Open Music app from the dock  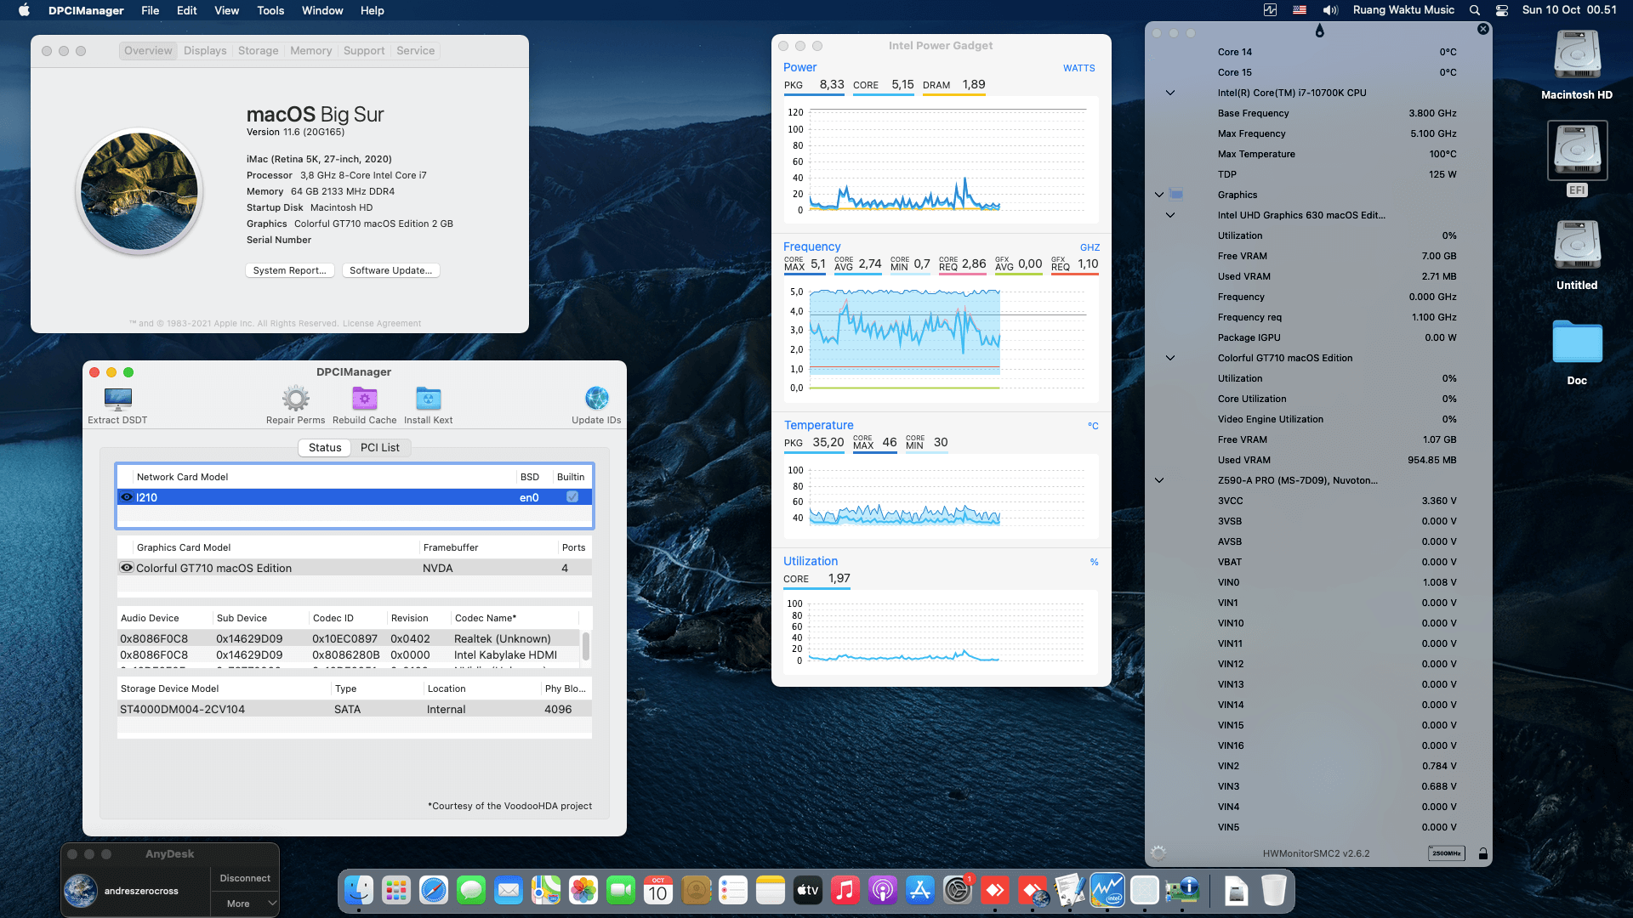[845, 891]
